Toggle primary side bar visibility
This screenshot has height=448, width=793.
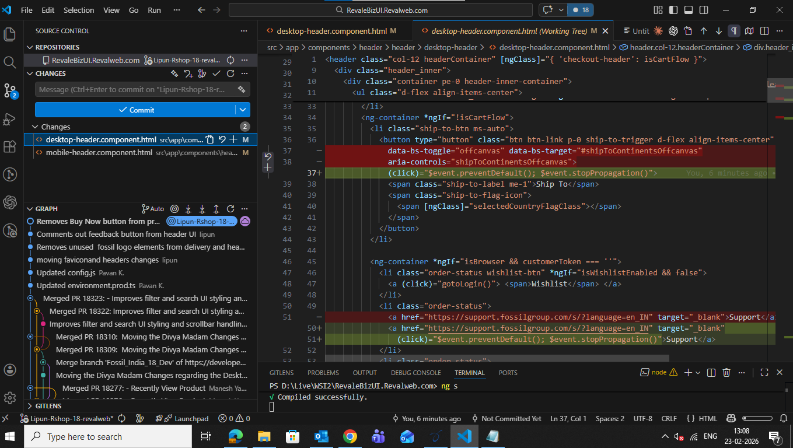point(673,10)
